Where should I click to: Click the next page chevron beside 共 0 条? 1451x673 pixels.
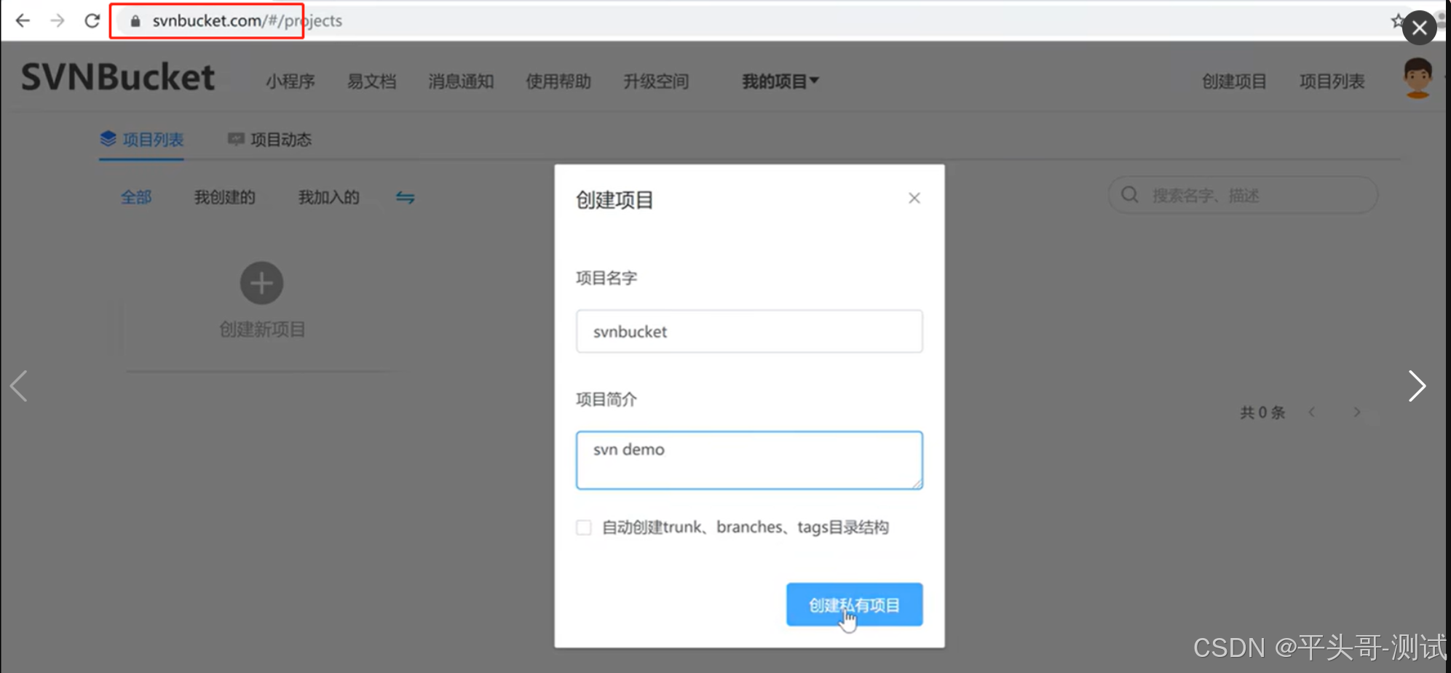click(x=1357, y=413)
